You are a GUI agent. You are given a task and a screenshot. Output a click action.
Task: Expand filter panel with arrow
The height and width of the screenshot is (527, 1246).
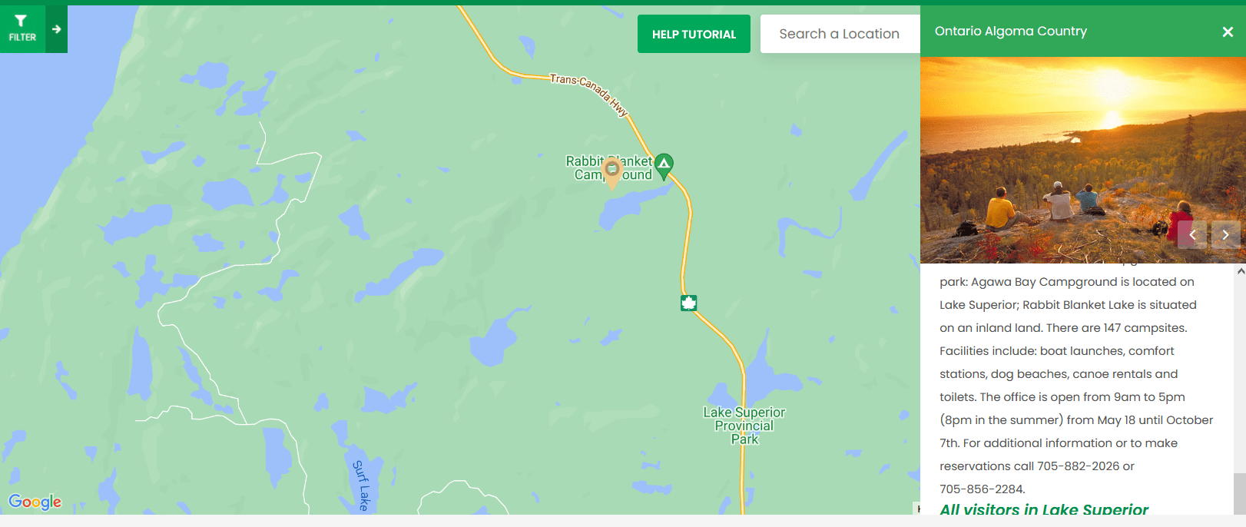57,29
